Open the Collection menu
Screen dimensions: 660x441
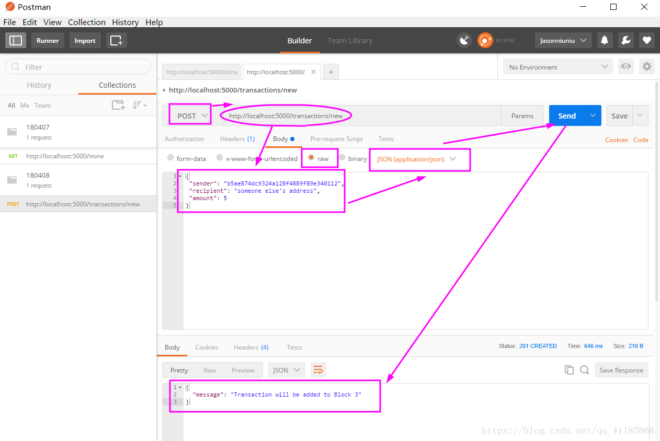click(x=87, y=22)
